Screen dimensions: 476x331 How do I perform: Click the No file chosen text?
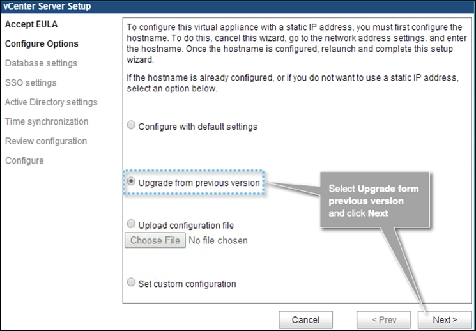[x=219, y=241]
